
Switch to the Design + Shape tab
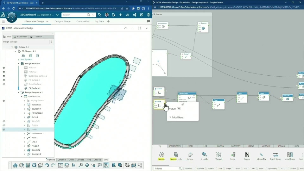point(62,21)
